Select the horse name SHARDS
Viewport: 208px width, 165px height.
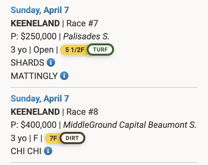coord(27,63)
